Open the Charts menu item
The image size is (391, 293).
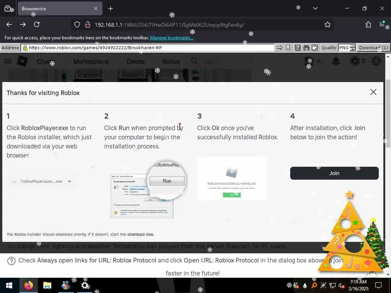coord(45,61)
